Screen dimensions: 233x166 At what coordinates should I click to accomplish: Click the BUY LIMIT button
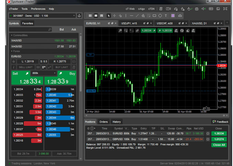62,67
